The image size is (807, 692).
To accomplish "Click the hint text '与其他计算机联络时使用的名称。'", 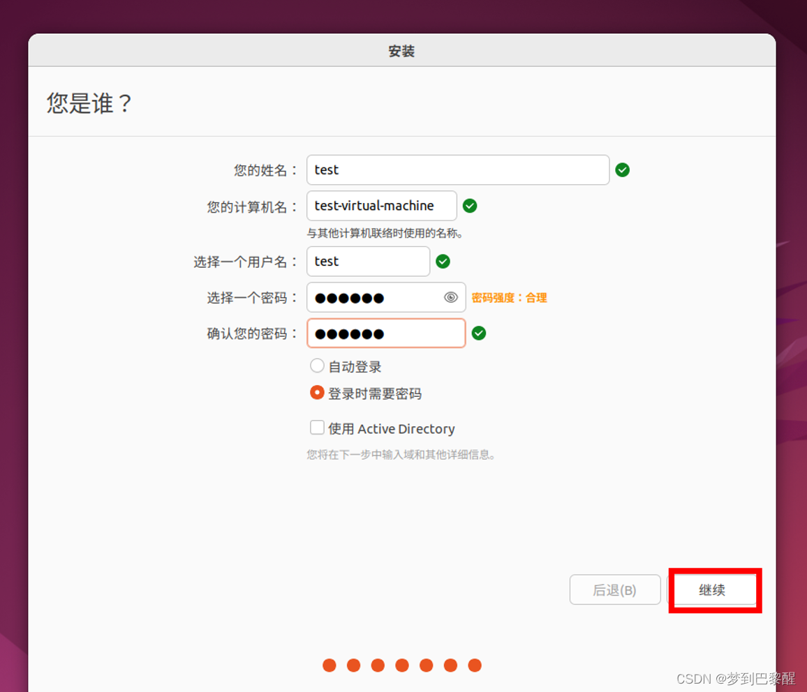I will pyautogui.click(x=385, y=234).
